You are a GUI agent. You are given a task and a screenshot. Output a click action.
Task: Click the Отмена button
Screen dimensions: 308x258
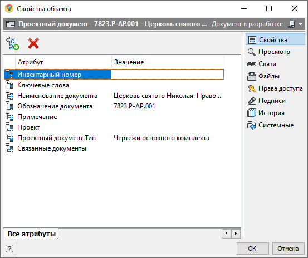(288, 249)
